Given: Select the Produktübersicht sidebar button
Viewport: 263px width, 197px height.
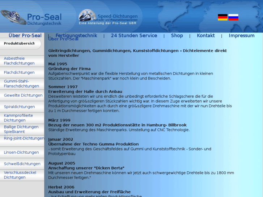Looking at the screenshot, I should coord(21,44).
